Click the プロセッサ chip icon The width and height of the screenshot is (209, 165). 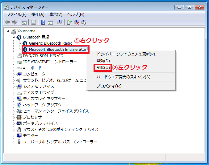click(x=19, y=117)
